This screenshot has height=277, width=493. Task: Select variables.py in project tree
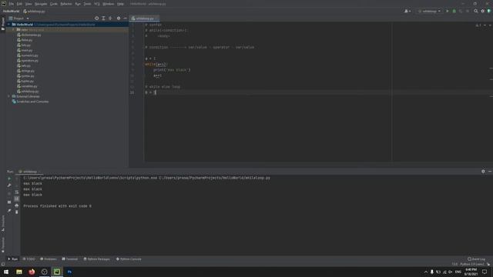coord(27,86)
